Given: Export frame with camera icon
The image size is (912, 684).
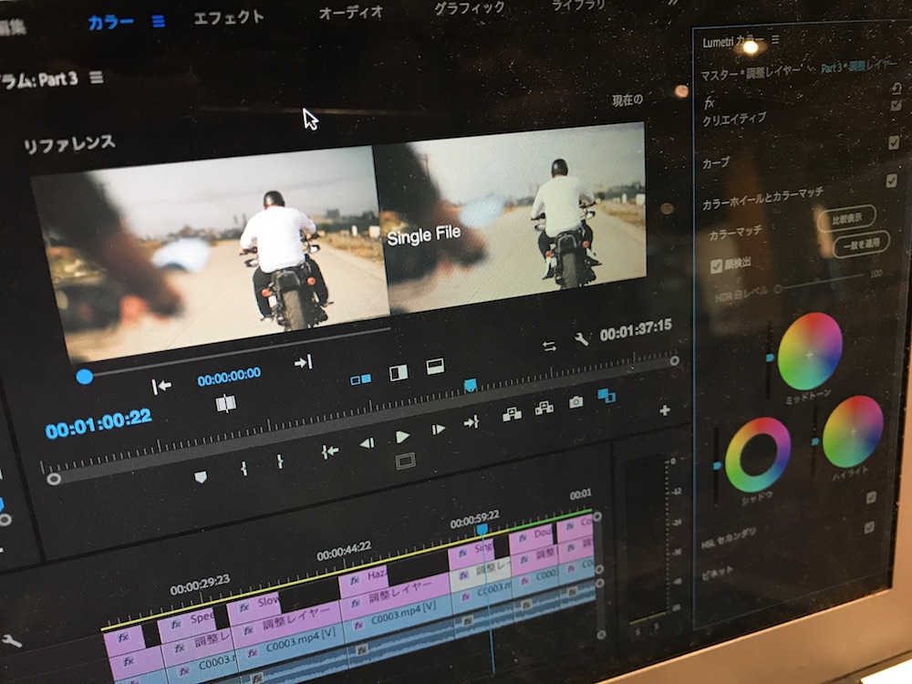Looking at the screenshot, I should click(575, 402).
